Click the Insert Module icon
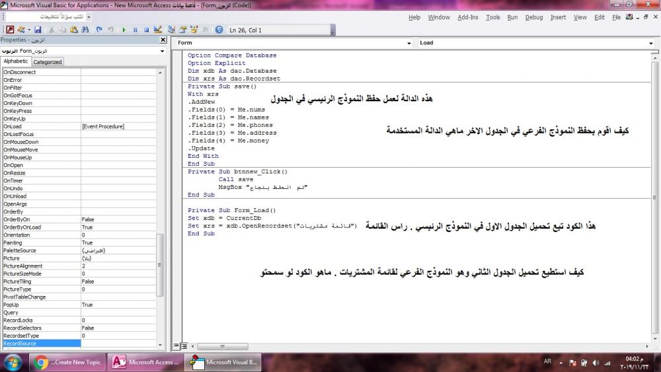The height and width of the screenshot is (372, 661). tap(20, 30)
